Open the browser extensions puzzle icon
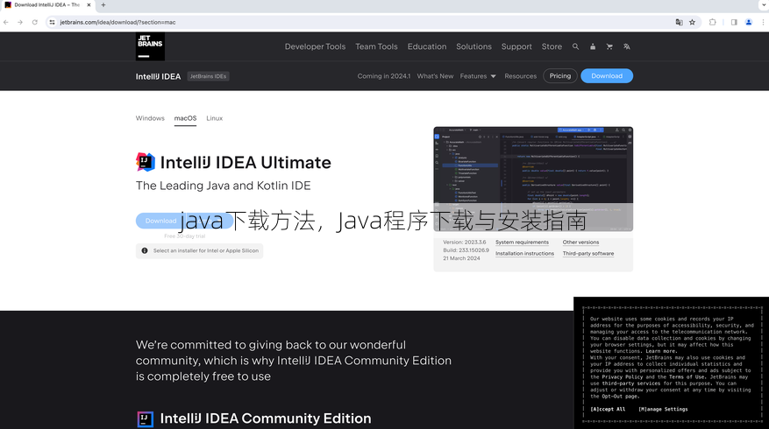The image size is (769, 429). [x=713, y=22]
